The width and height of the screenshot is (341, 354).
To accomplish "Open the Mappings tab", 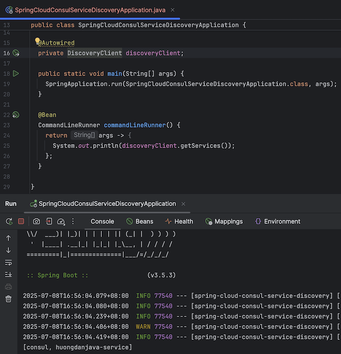I will pos(224,222).
